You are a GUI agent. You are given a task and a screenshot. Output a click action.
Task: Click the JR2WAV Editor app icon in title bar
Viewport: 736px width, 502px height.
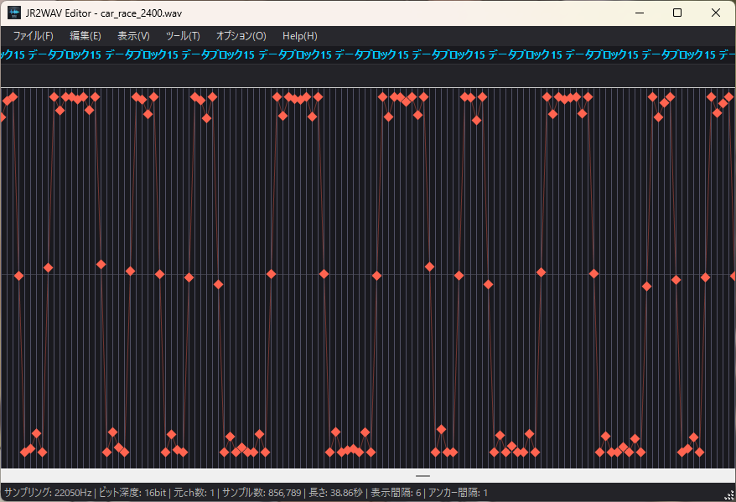(x=14, y=13)
